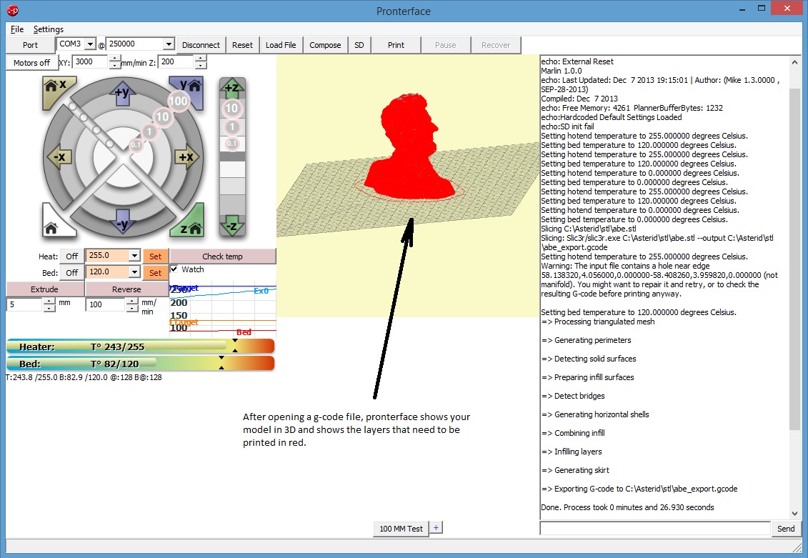Expand heater temperature 255.0 dropdown
This screenshot has height=558, width=808.
click(134, 256)
